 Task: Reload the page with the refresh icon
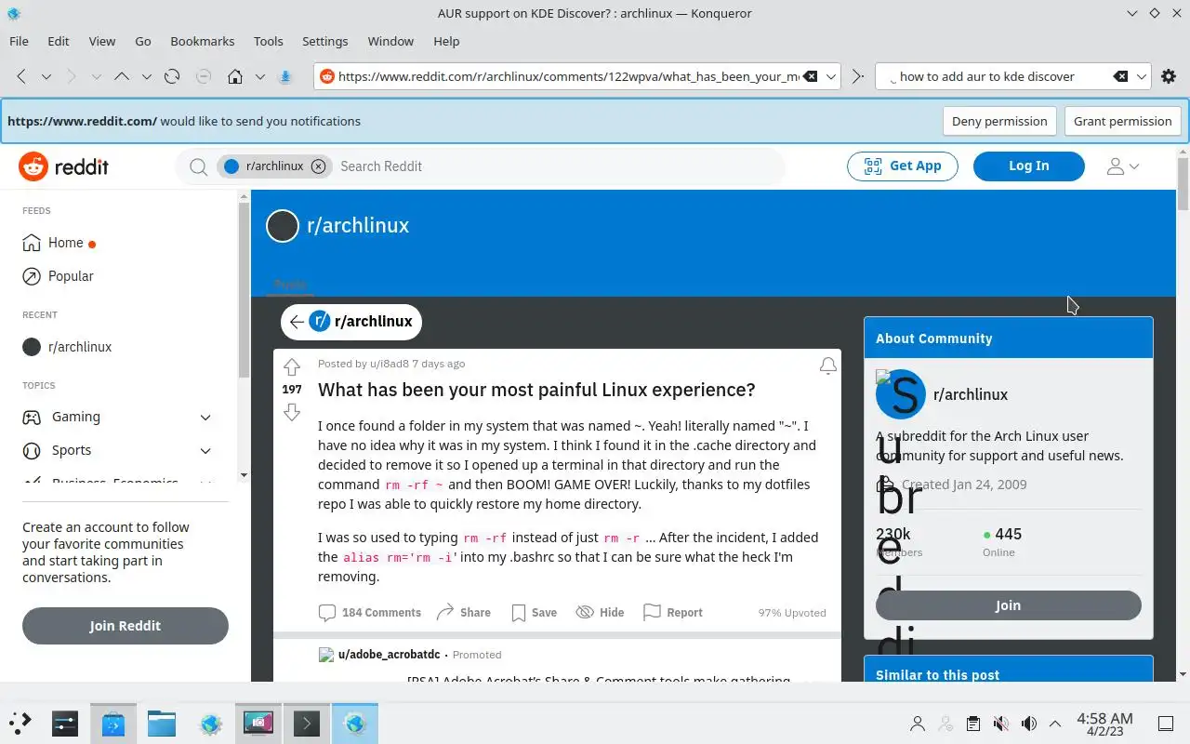click(172, 76)
